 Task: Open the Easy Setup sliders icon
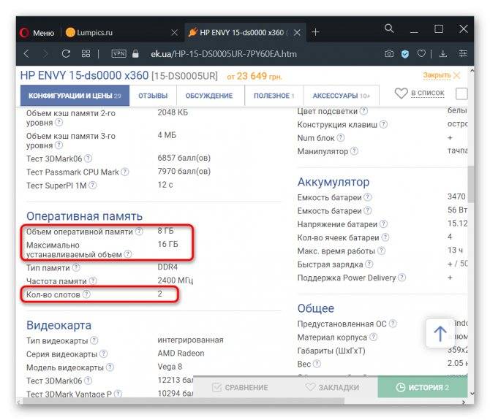[x=463, y=53]
